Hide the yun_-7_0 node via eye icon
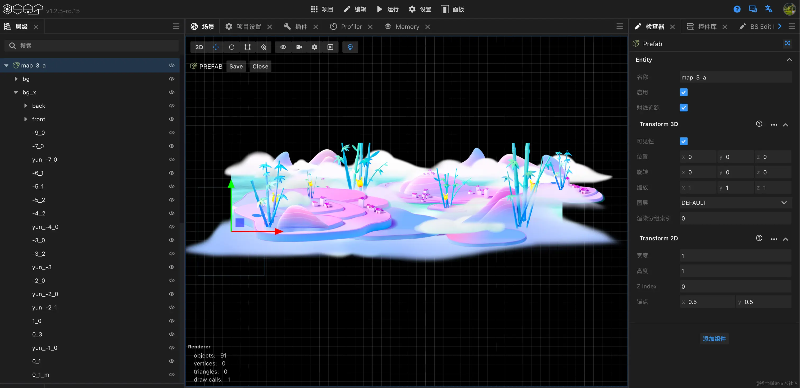The width and height of the screenshot is (800, 388). [x=171, y=159]
